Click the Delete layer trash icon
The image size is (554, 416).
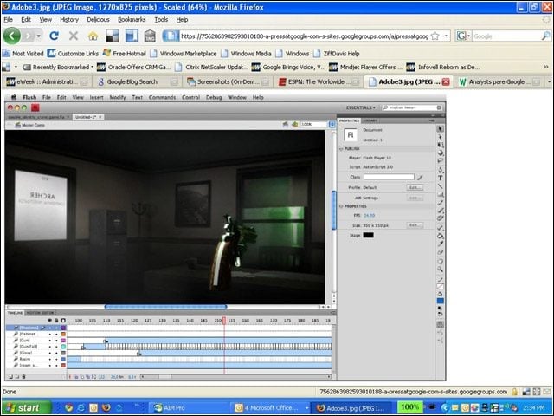23,377
